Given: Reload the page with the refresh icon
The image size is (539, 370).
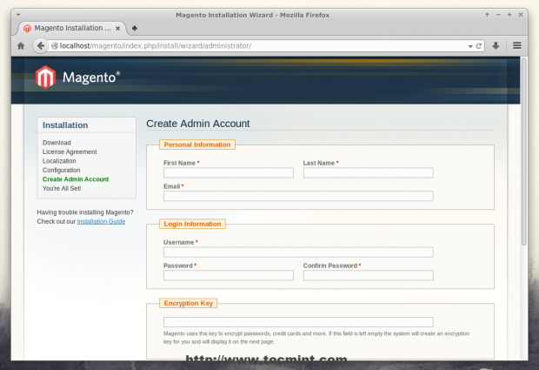Looking at the screenshot, I should [x=478, y=46].
